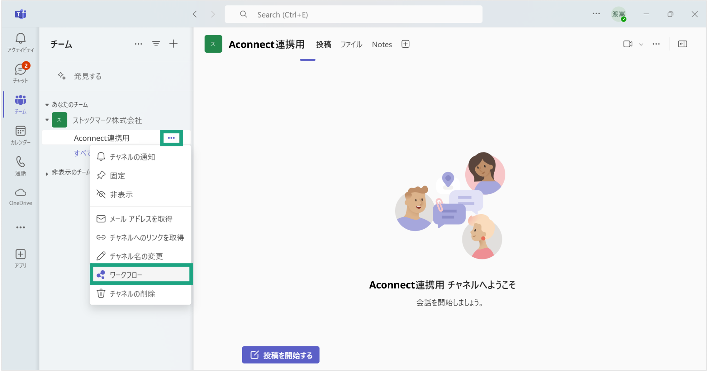Click the Aconnect連携用 channel title

tap(267, 44)
